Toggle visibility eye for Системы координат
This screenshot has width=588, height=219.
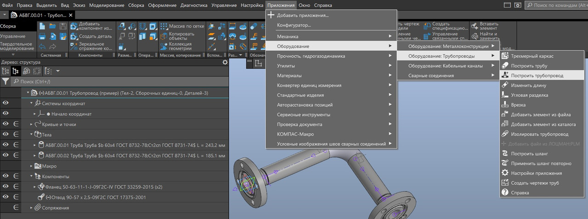[x=6, y=103]
